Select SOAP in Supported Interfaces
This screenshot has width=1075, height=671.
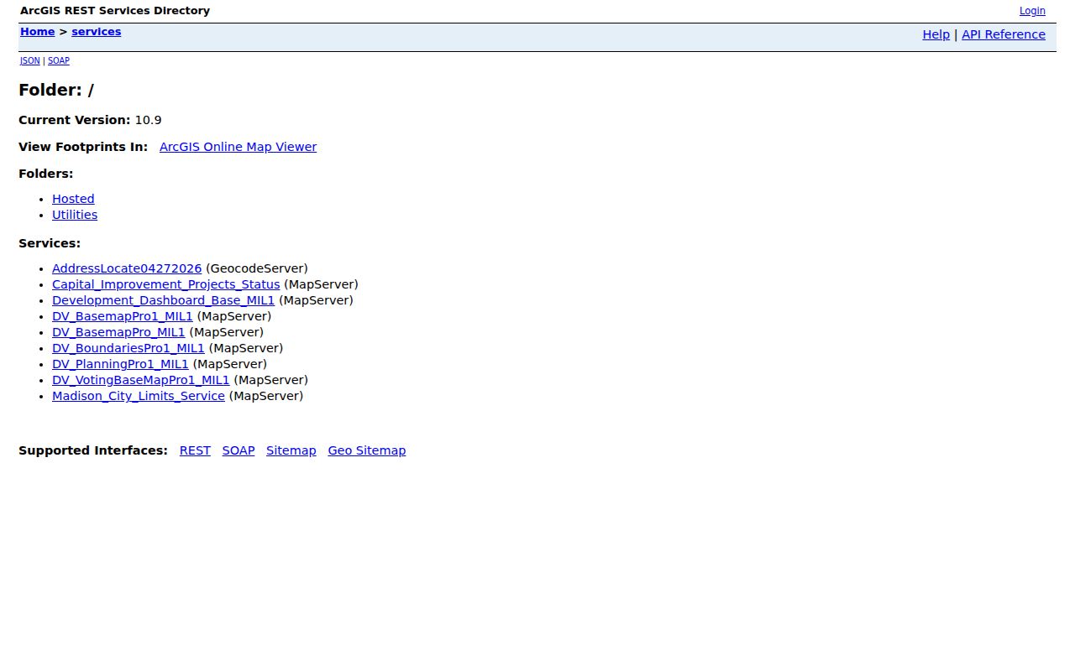click(x=239, y=450)
